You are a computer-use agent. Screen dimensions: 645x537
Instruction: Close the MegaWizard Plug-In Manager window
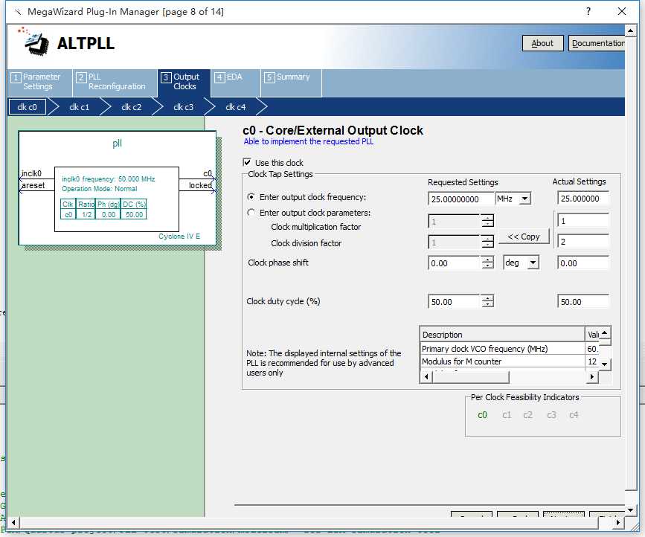622,11
